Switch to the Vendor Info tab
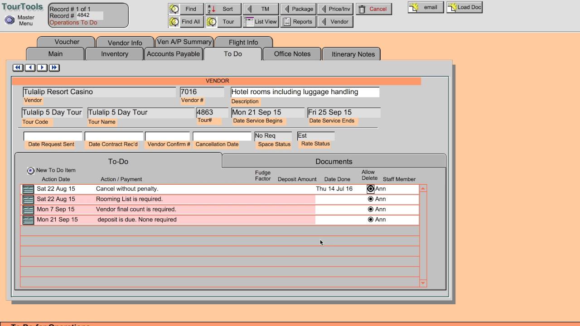The width and height of the screenshot is (580, 326). coord(125,43)
